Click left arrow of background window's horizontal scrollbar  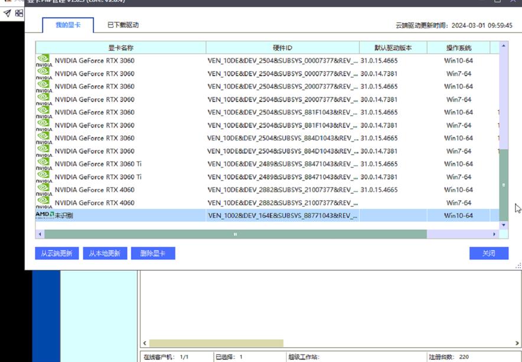(x=145, y=343)
